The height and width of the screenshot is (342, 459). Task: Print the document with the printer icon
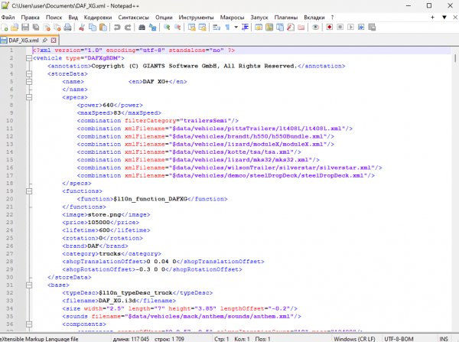tap(67, 28)
